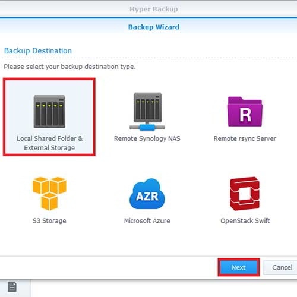Select the S3 Storage cubes icon
297x297 pixels.
49,194
